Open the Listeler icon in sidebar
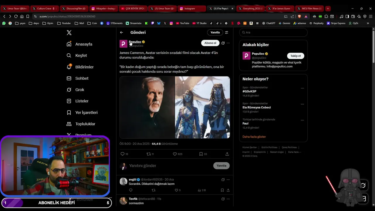375x211 pixels. [x=69, y=101]
